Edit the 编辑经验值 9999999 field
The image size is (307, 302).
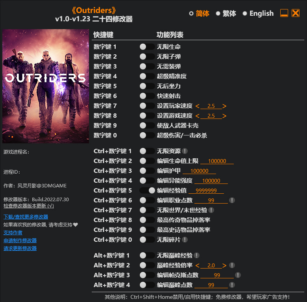point(206,191)
